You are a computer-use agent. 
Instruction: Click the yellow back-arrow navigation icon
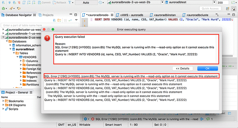(19, 9)
